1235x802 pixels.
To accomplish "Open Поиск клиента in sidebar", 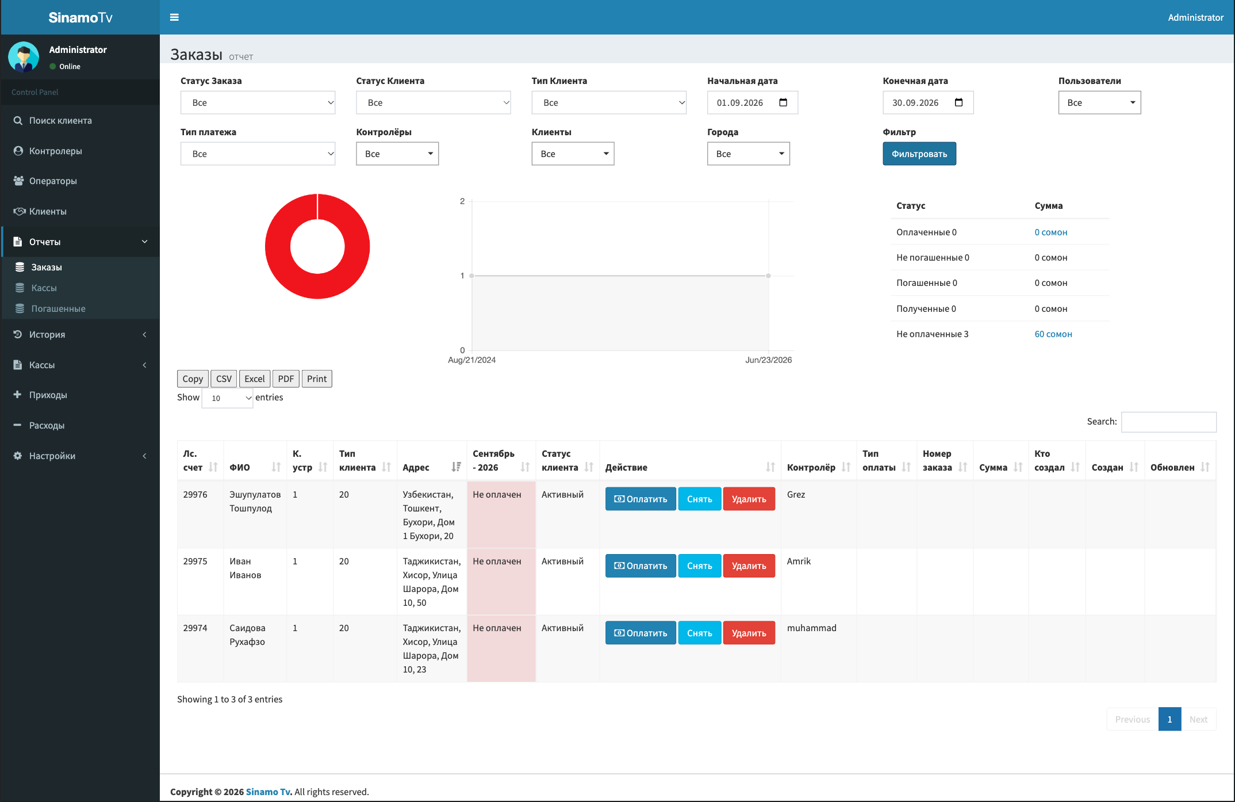I will [x=80, y=120].
